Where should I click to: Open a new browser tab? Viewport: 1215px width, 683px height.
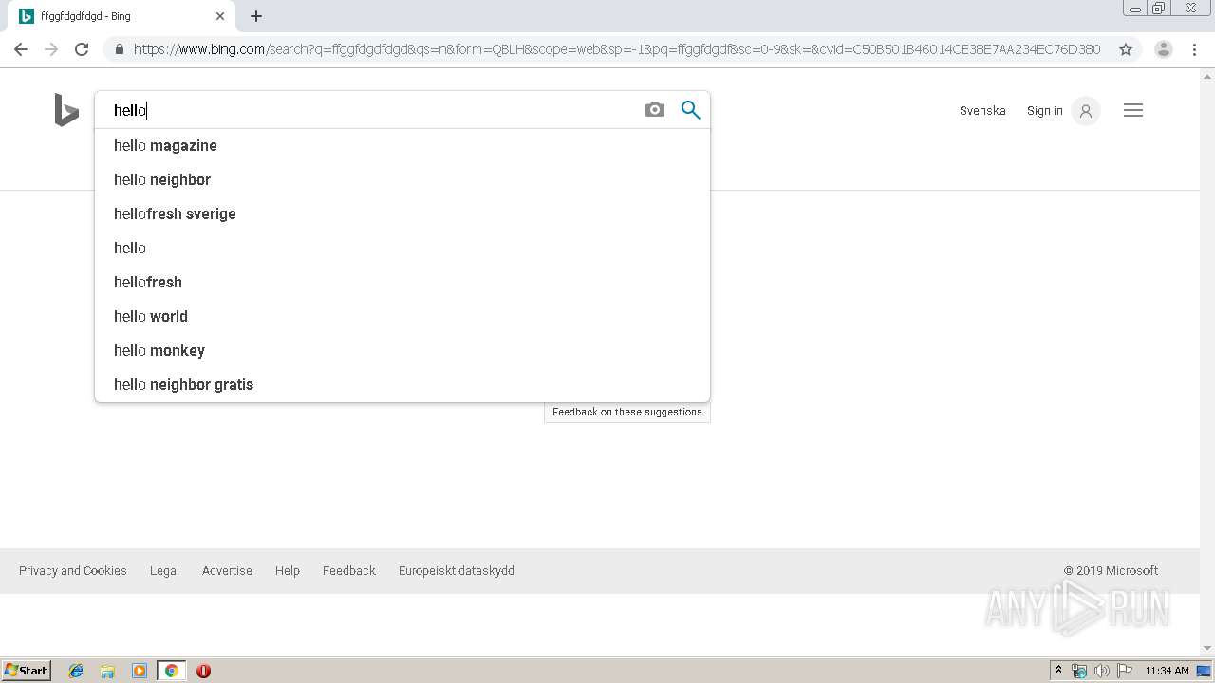pyautogui.click(x=256, y=16)
